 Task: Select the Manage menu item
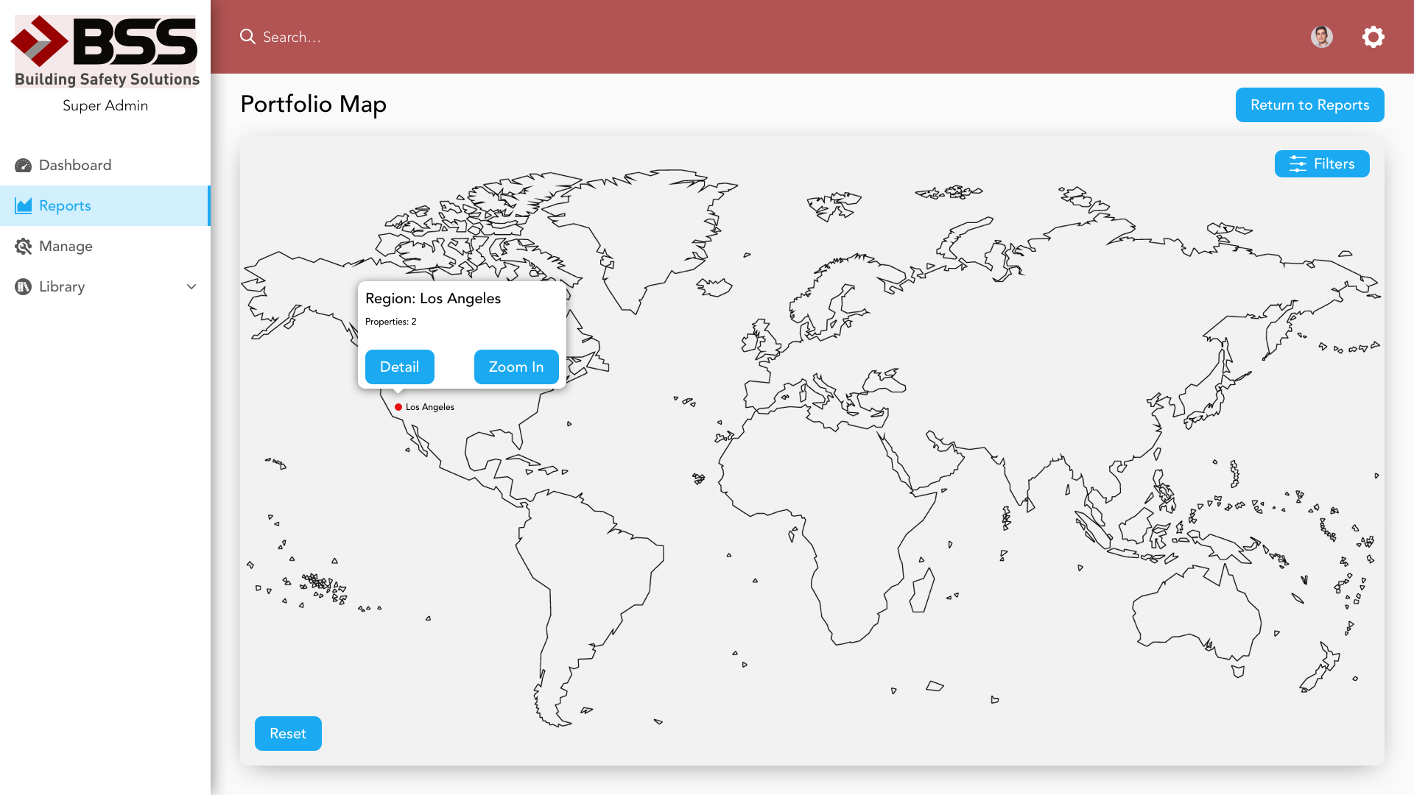point(66,247)
